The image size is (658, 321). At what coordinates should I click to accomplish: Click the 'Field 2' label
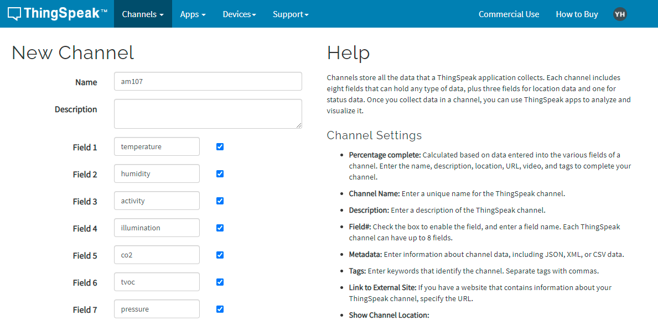coord(85,175)
